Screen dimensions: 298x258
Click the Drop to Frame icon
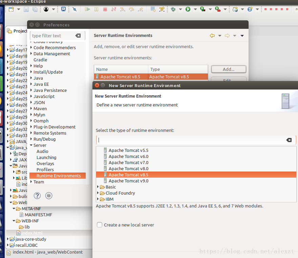(153, 9)
